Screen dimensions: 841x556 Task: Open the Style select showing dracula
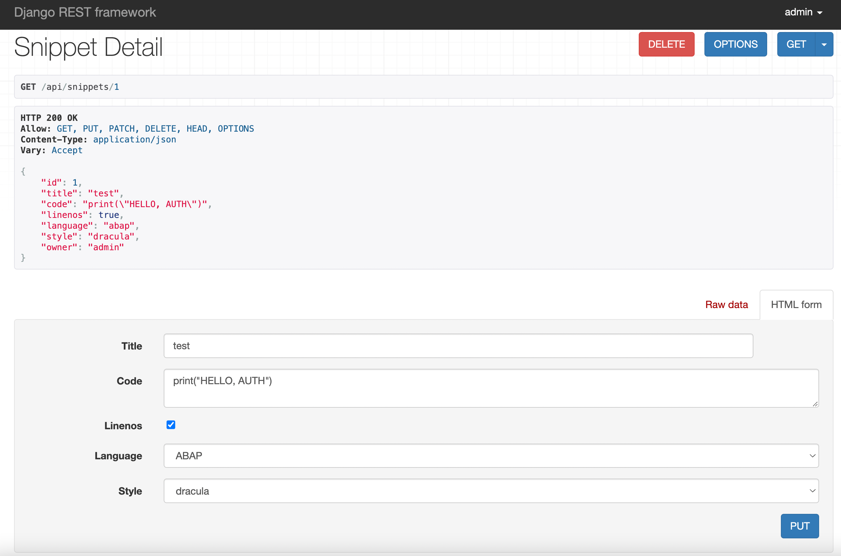(x=491, y=491)
